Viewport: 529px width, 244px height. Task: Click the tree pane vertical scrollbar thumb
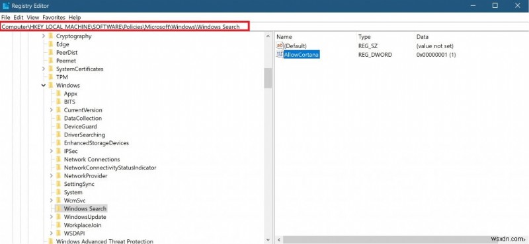point(268,78)
